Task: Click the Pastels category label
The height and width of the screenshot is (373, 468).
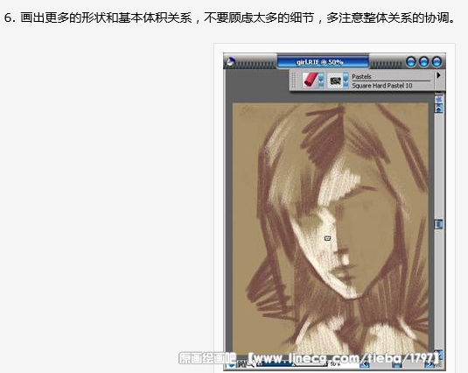Action: click(361, 77)
